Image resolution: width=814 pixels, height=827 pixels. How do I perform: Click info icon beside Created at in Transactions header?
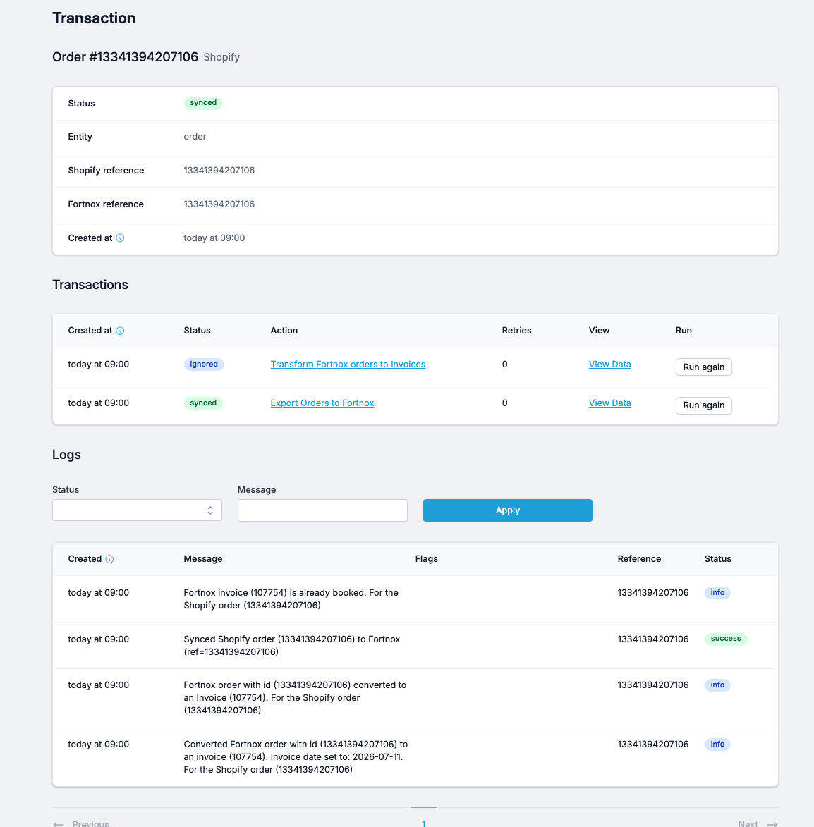[x=120, y=331]
